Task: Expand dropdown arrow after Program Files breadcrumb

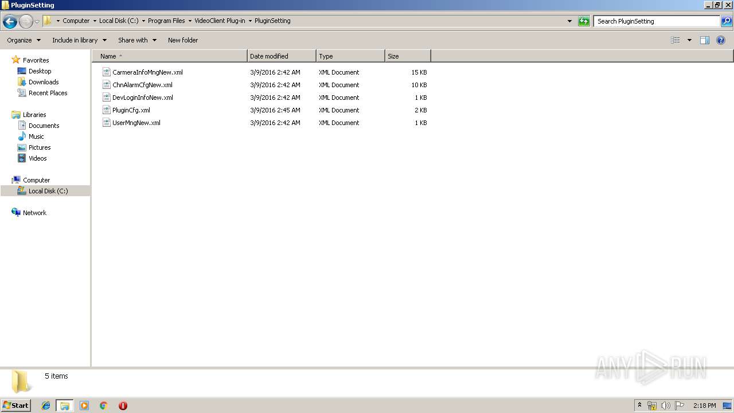Action: coord(190,21)
